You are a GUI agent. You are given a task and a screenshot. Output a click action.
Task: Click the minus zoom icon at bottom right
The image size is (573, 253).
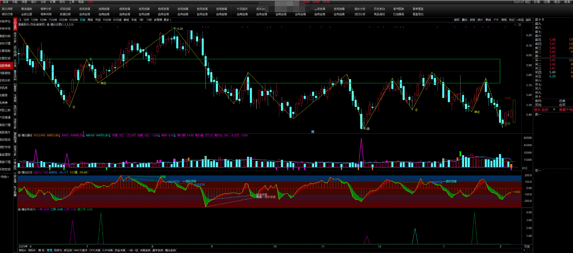tap(530, 250)
